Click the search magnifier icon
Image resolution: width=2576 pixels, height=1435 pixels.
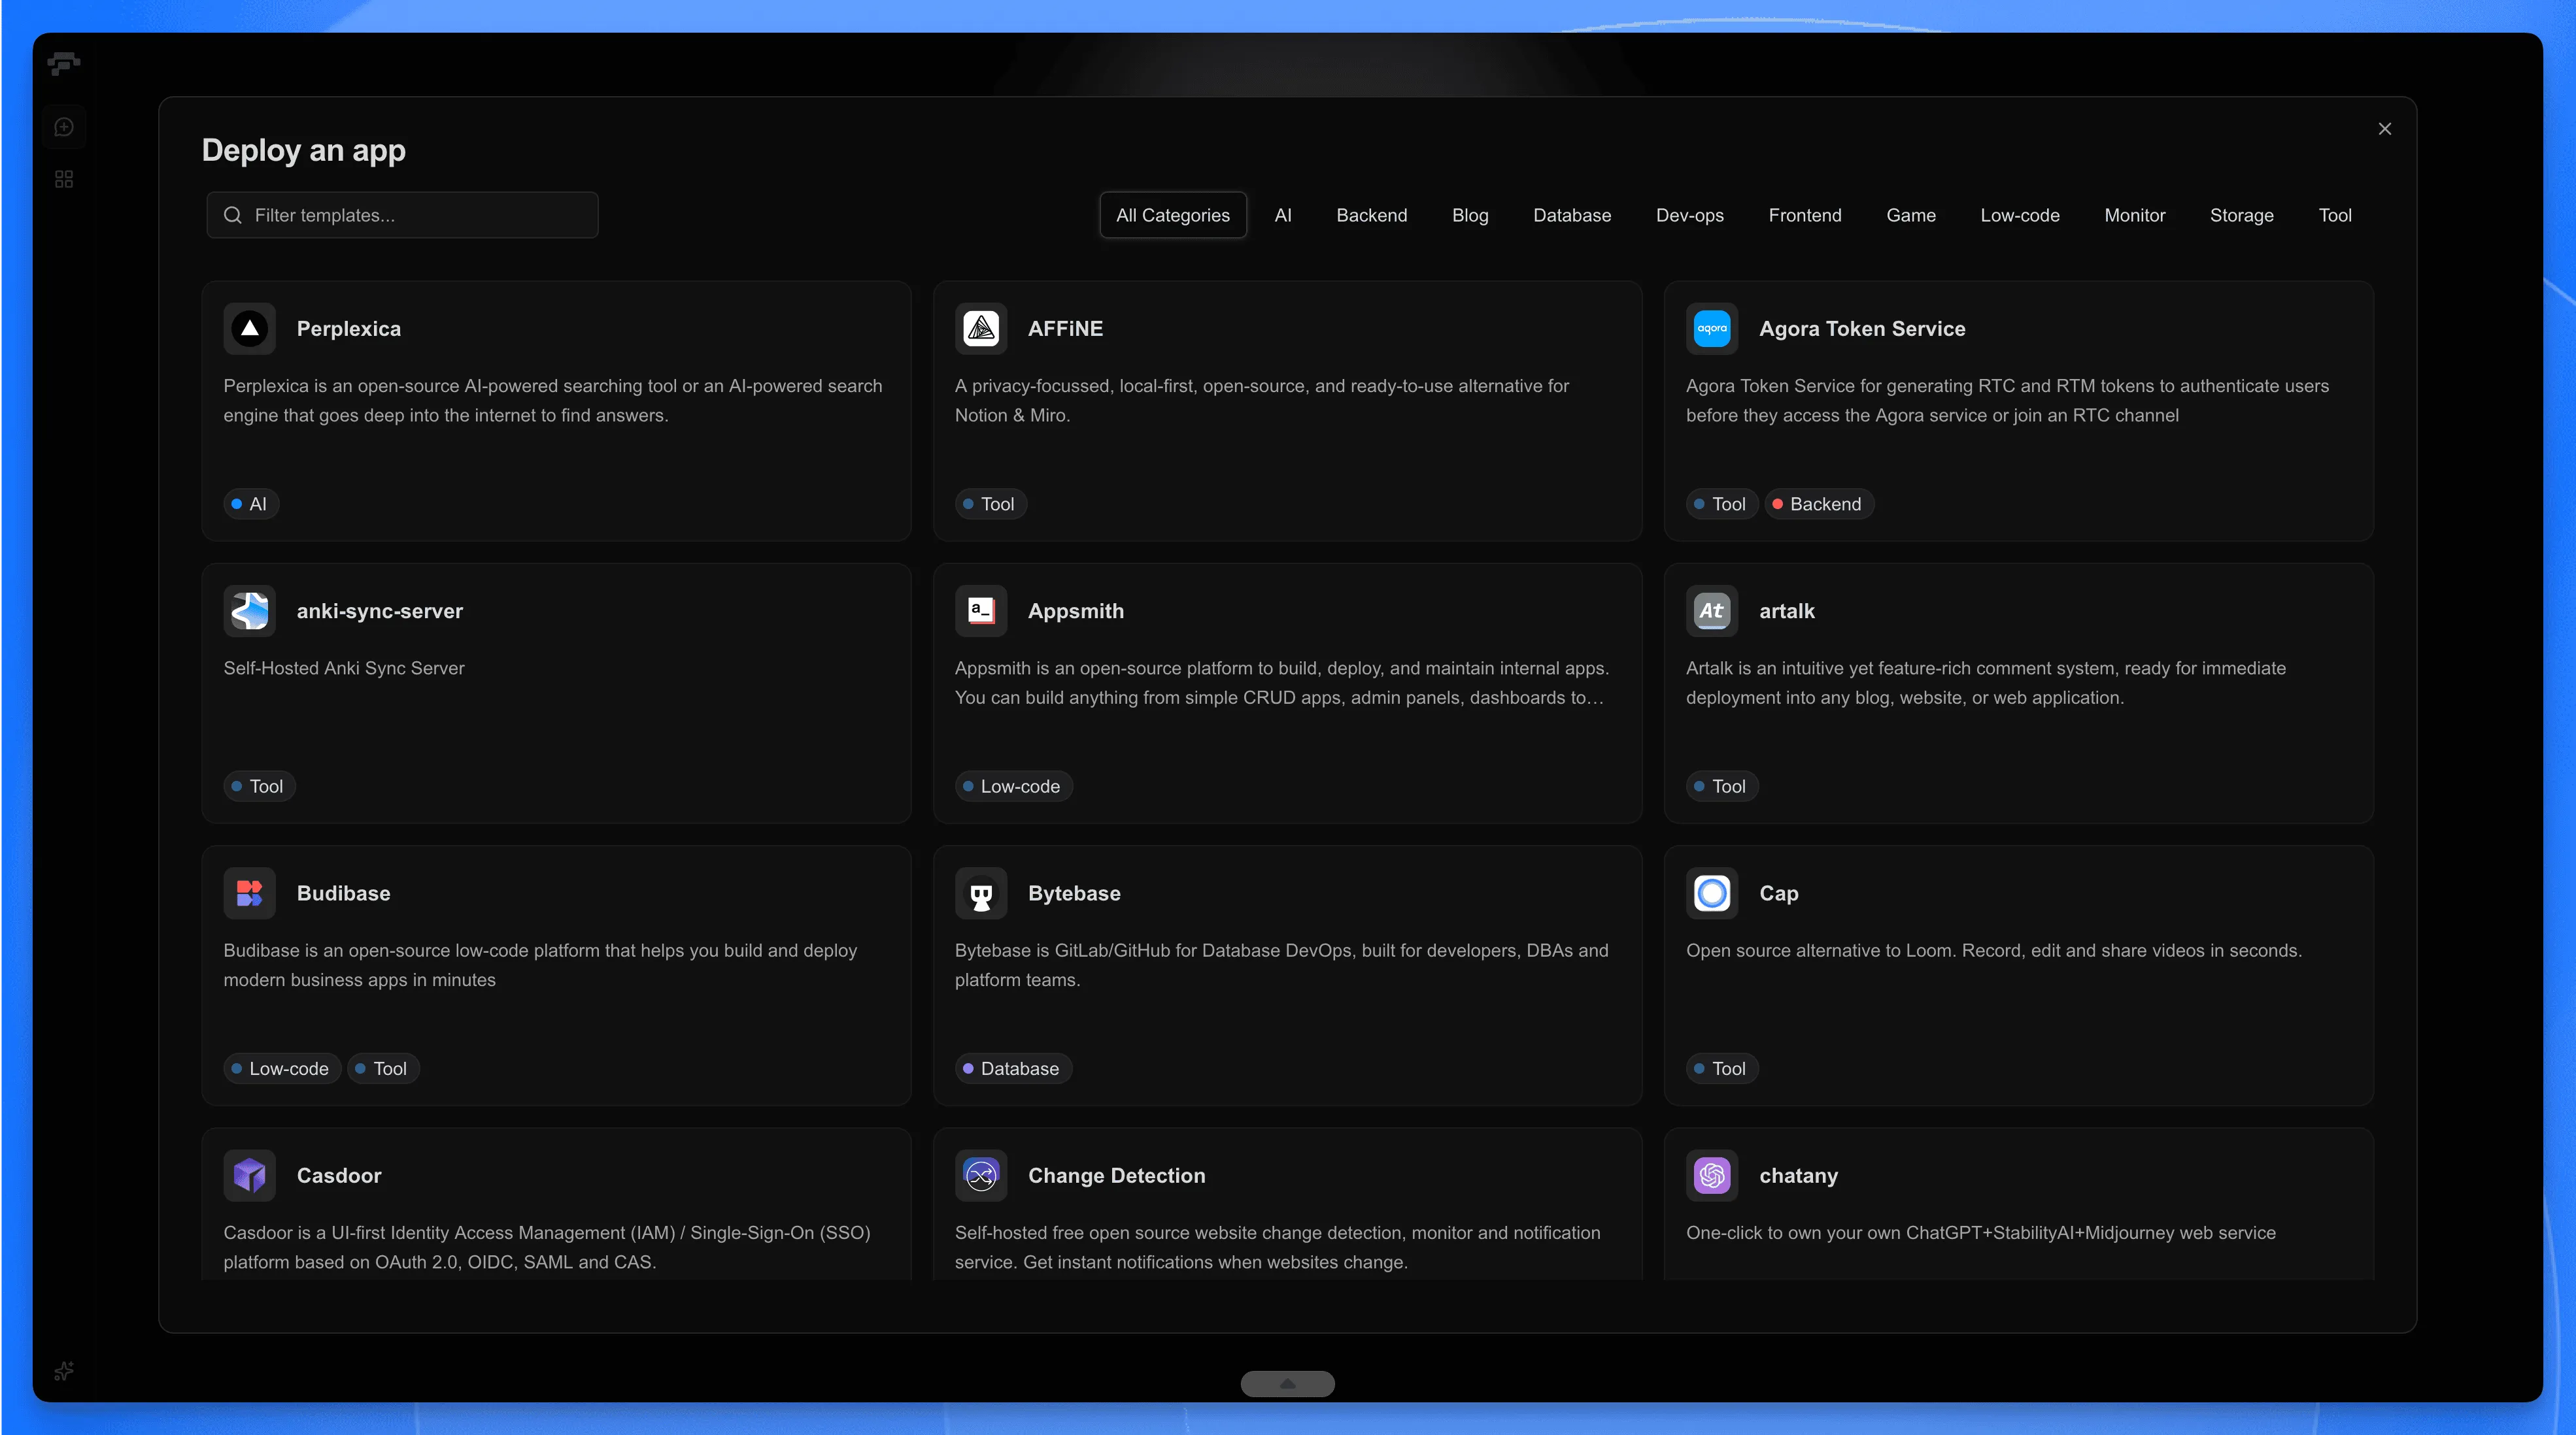click(232, 215)
